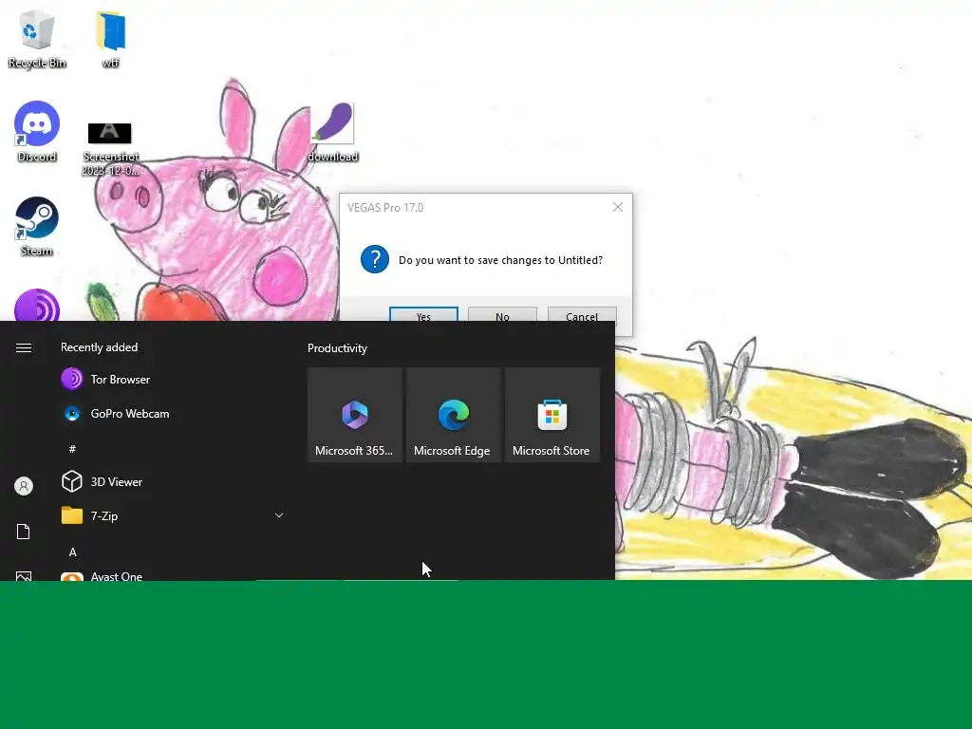972x729 pixels.
Task: Open the Screenshot 2023-12-0 file icon
Action: coord(110,149)
